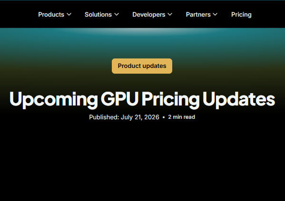285x201 pixels.
Task: Expand the Partners chevron arrow
Action: coord(215,14)
